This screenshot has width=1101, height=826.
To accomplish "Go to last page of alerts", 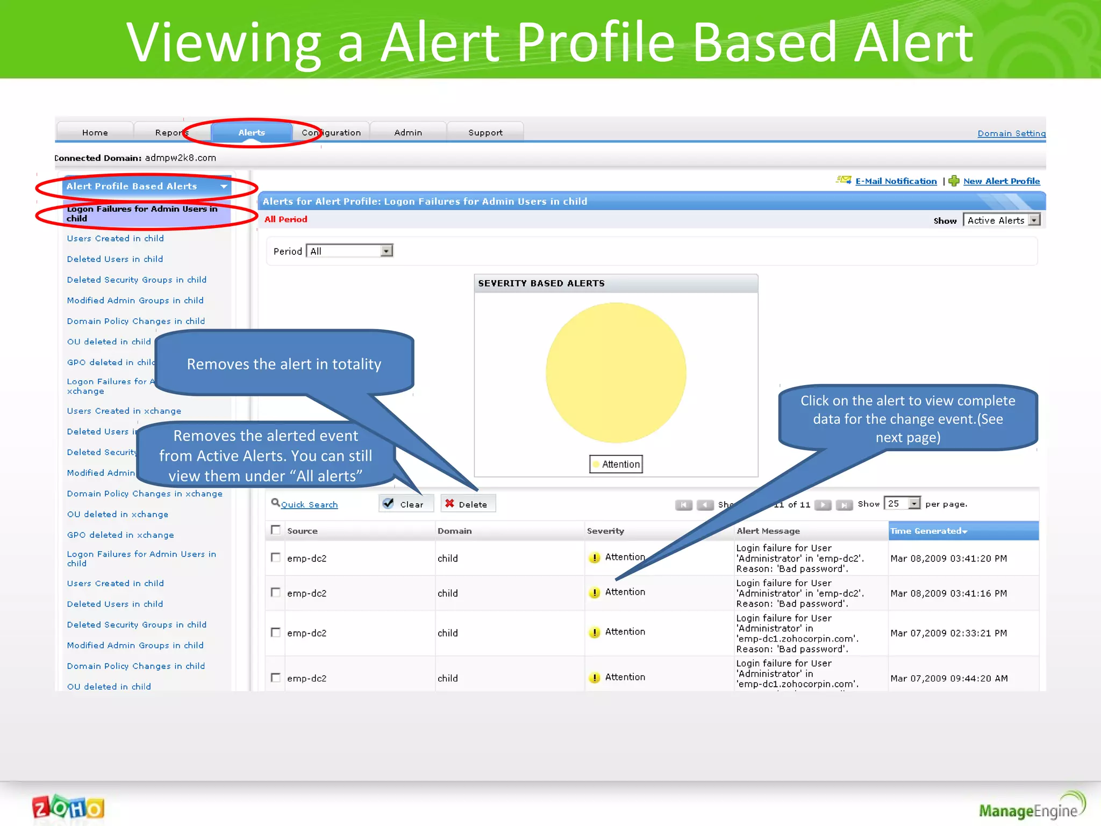I will (x=844, y=505).
